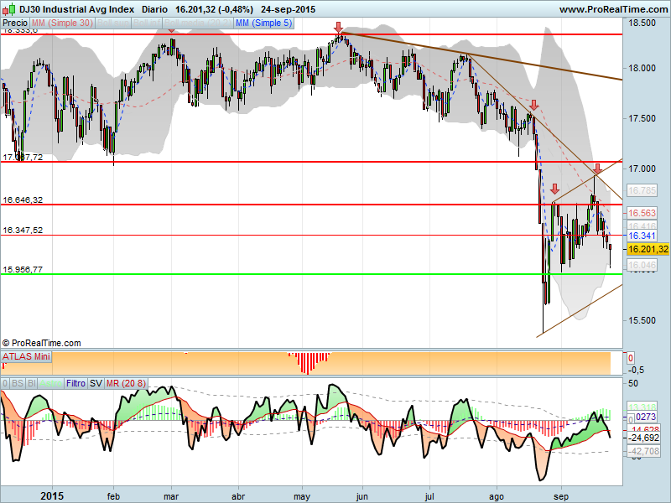Click the 18.000 price scale label
Screen dimensions: 671x503
tap(642, 68)
